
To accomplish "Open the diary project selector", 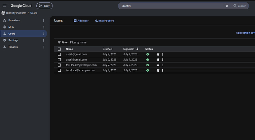I will (x=44, y=6).
